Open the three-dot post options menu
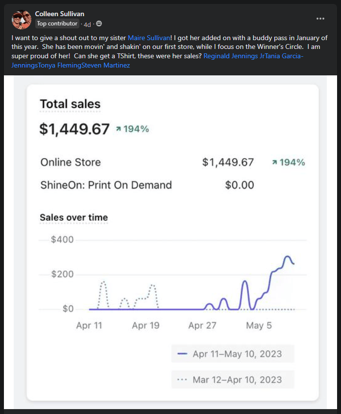 (320, 19)
